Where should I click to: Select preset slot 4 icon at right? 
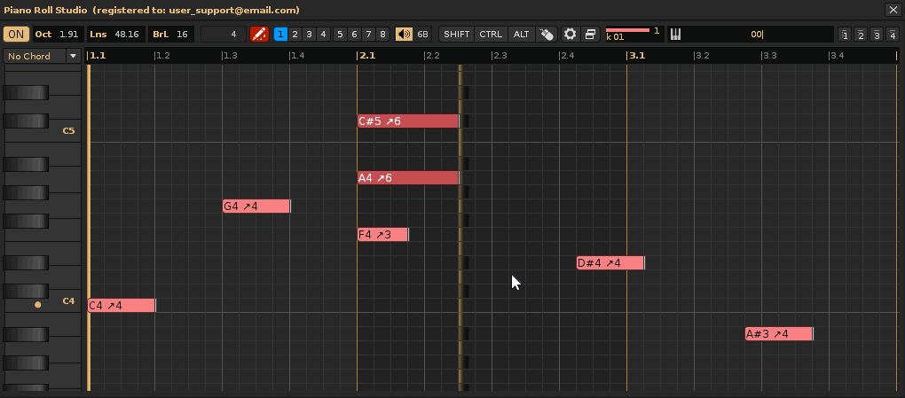[892, 35]
